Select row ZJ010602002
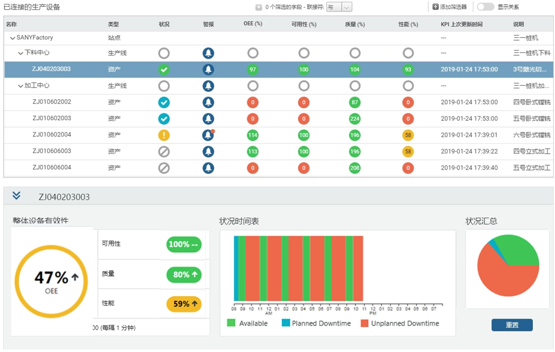Image resolution: width=555 pixels, height=352 pixels. (279, 102)
